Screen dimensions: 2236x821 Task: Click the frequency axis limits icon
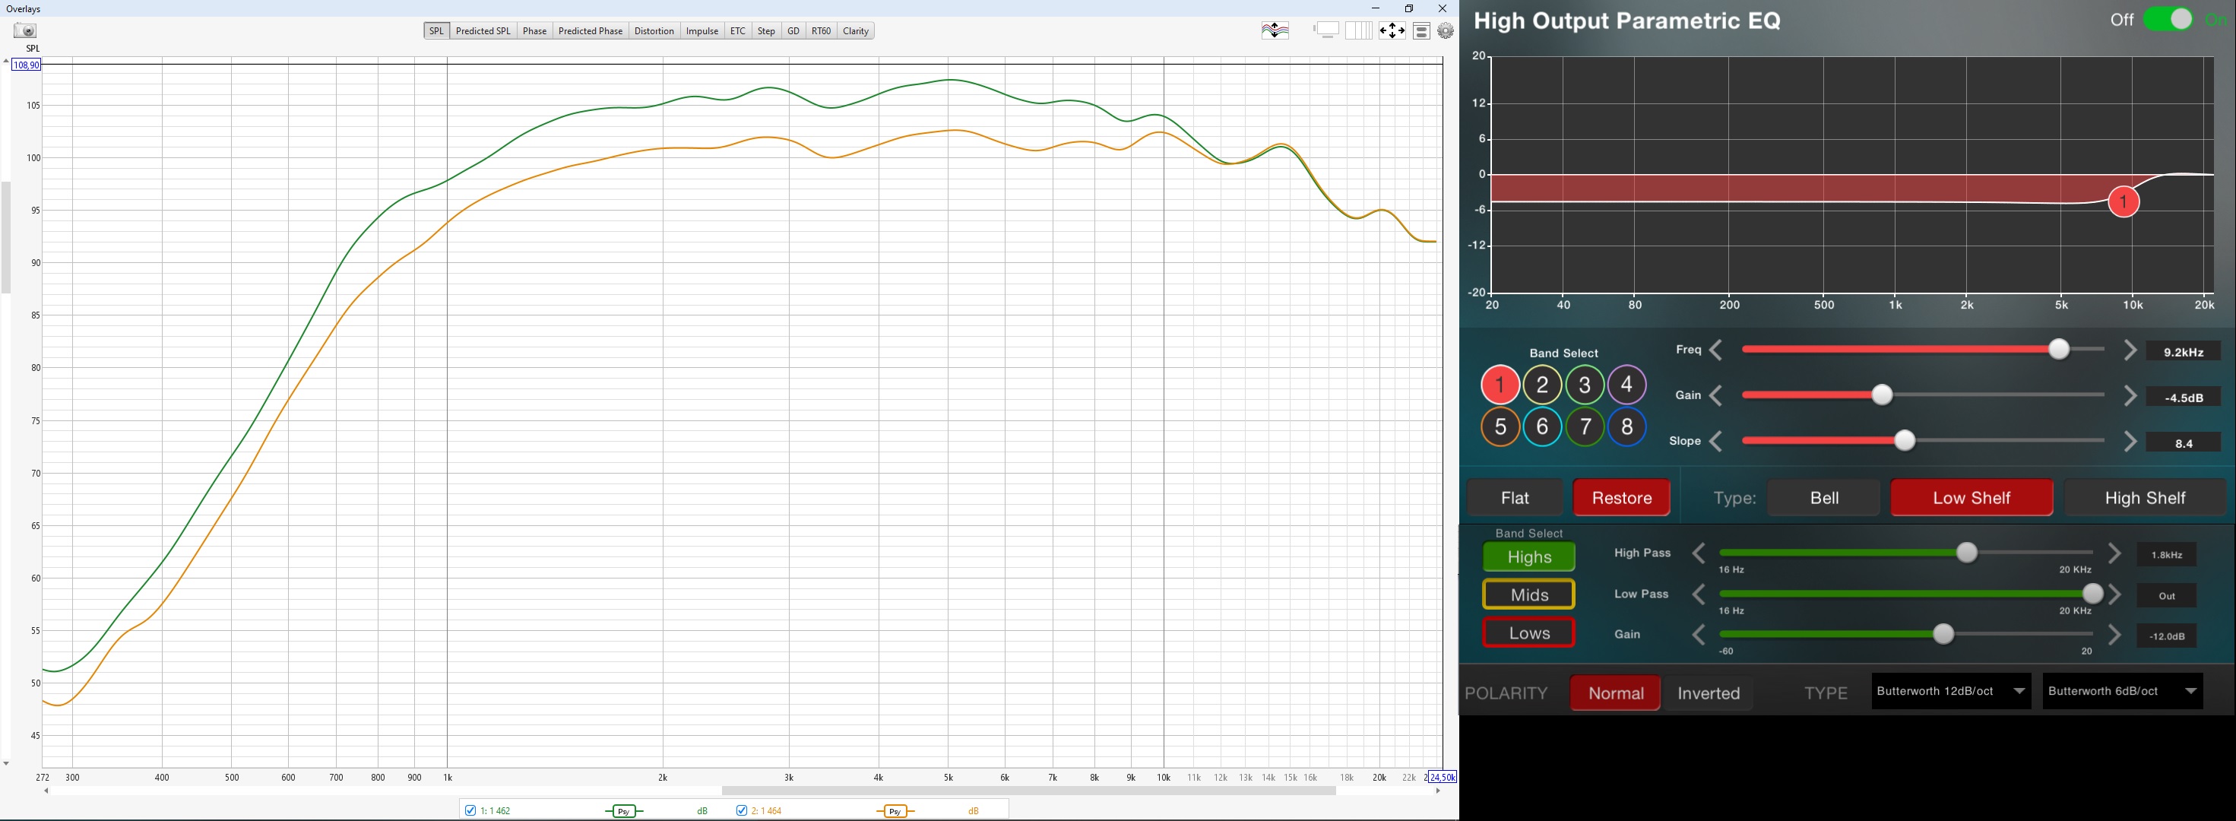coord(1358,30)
